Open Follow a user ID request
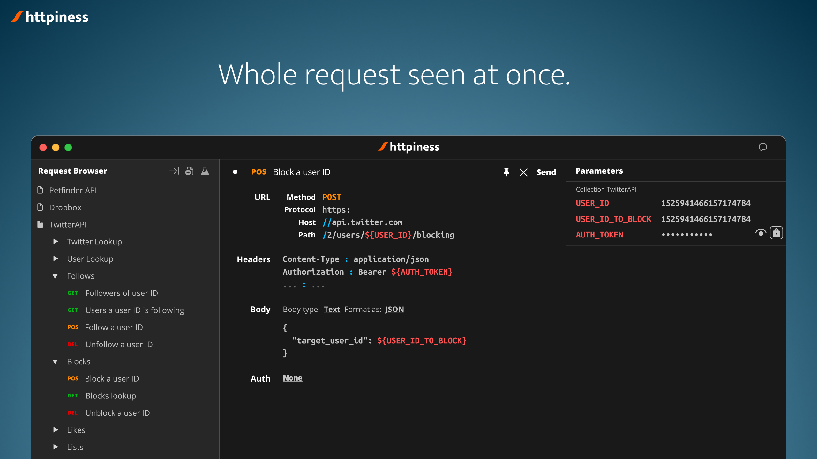 coord(114,327)
